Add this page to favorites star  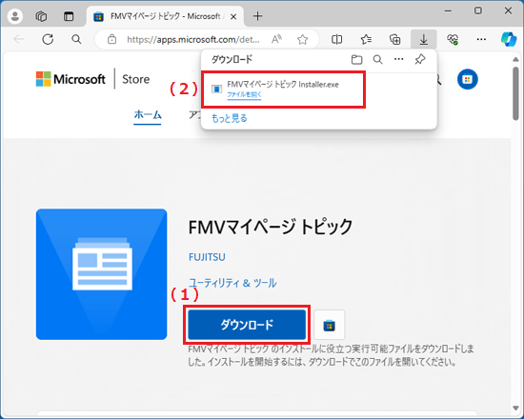302,39
